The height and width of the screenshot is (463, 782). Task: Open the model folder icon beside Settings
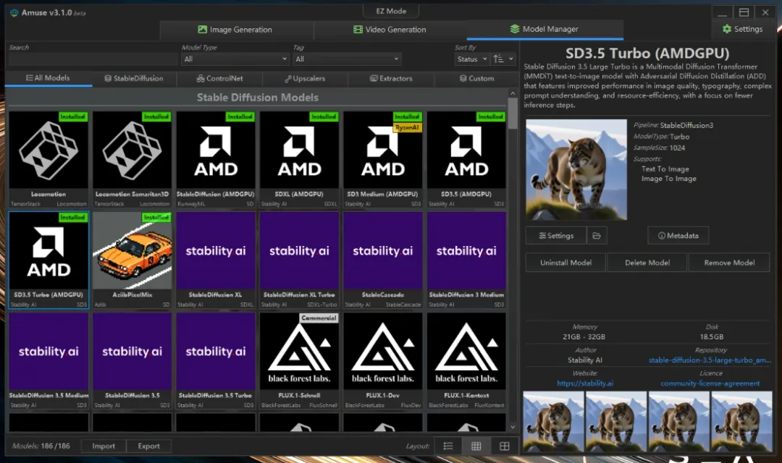597,236
